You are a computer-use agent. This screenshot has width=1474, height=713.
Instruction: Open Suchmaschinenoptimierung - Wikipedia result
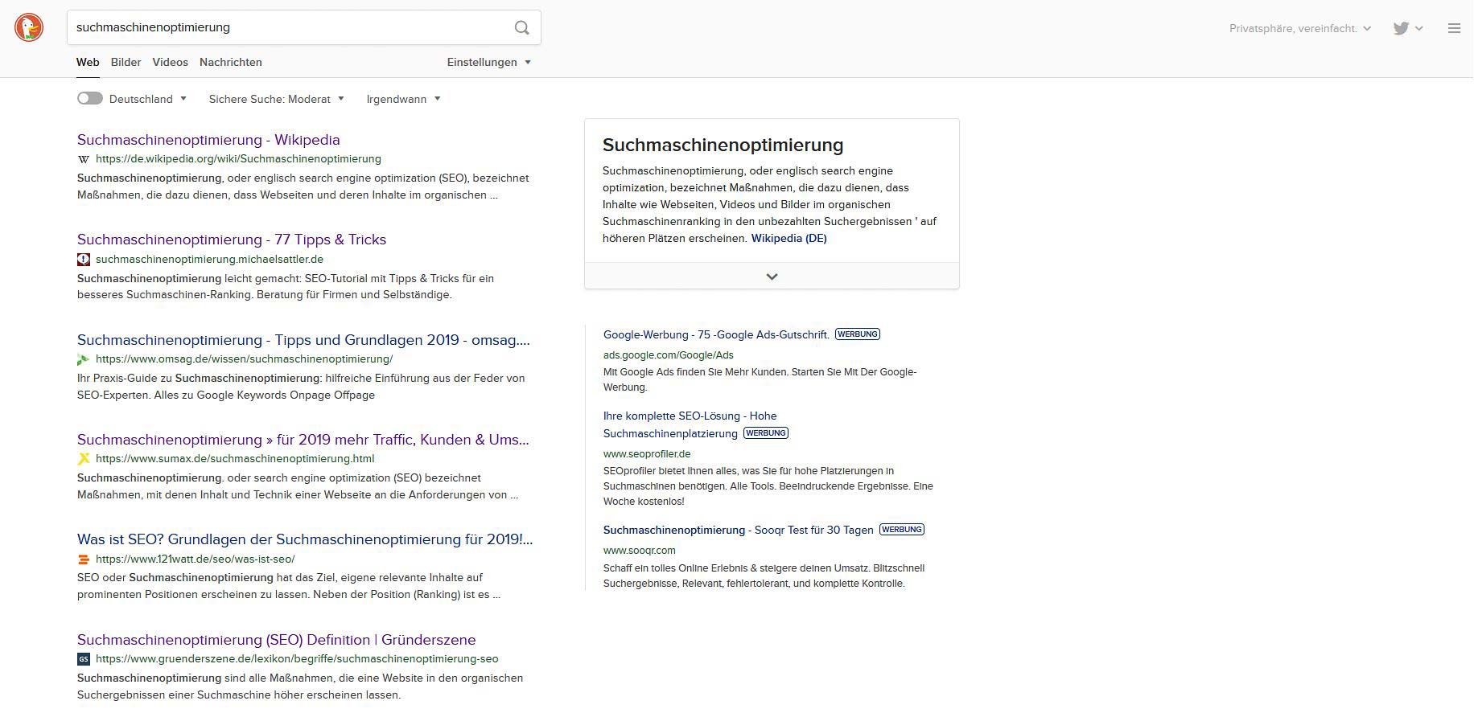(x=208, y=140)
